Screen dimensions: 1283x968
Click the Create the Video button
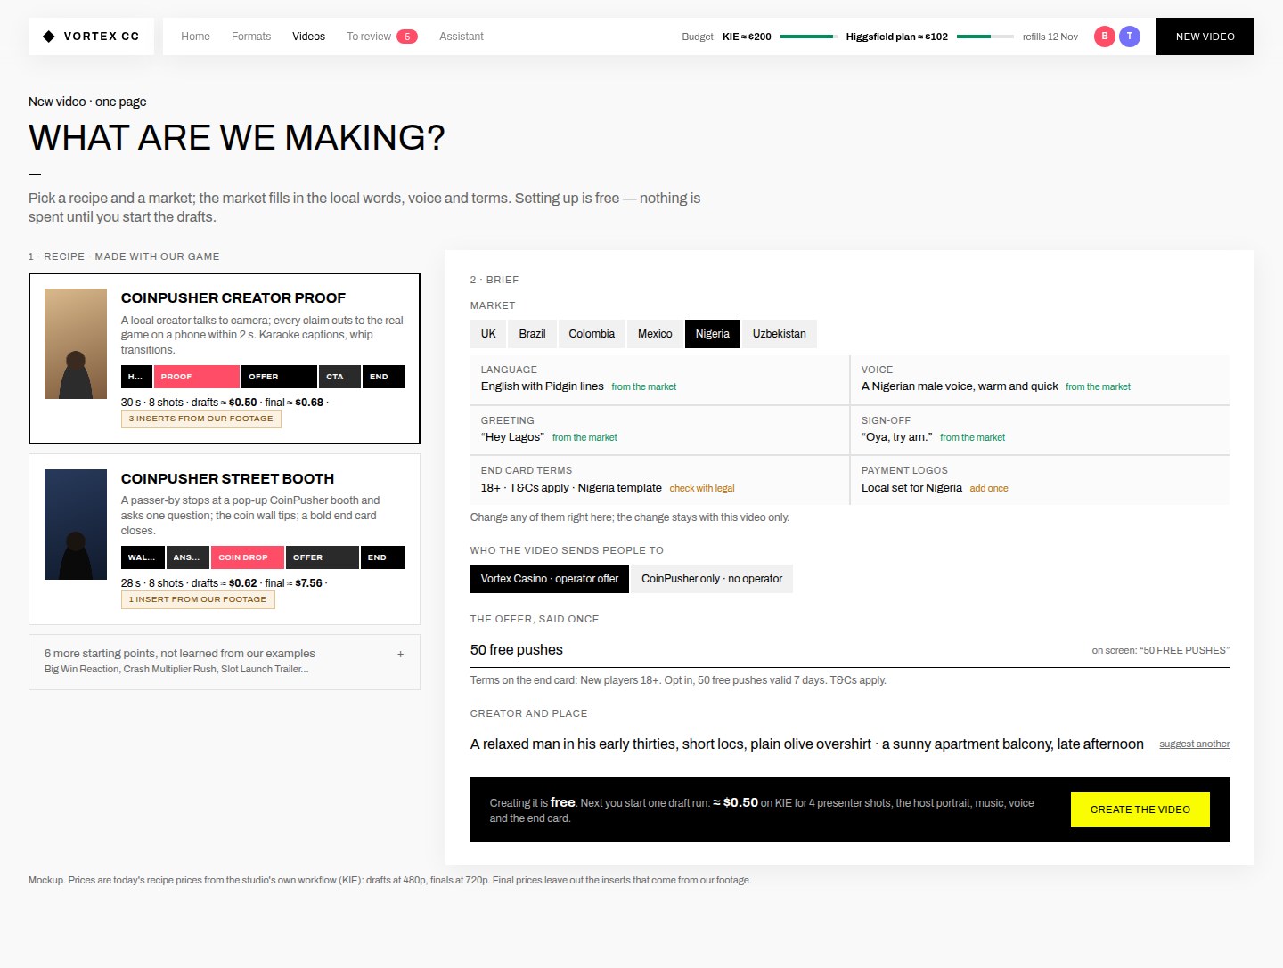pyautogui.click(x=1140, y=809)
